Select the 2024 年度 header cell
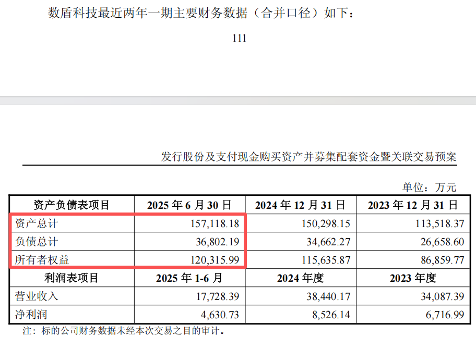This screenshot has height=337, width=476. tap(300, 278)
